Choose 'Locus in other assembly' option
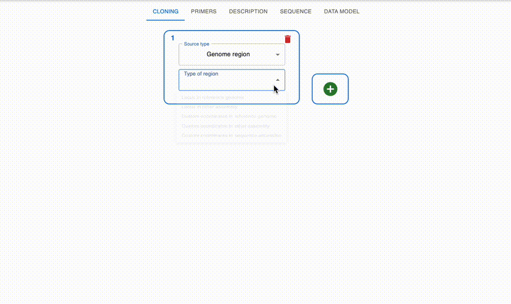 [x=210, y=107]
